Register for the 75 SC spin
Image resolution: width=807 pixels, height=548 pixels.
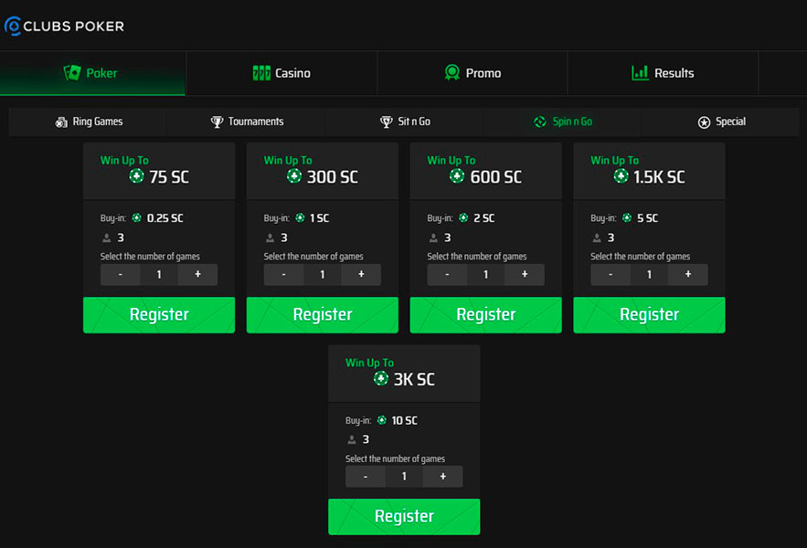pyautogui.click(x=158, y=314)
